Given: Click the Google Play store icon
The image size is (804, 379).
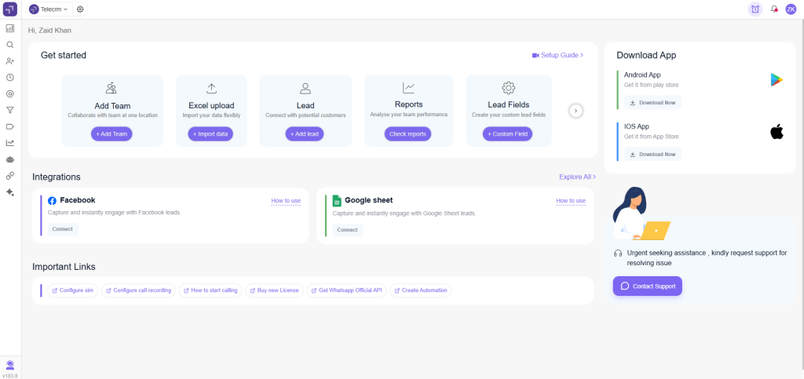Looking at the screenshot, I should point(777,79).
